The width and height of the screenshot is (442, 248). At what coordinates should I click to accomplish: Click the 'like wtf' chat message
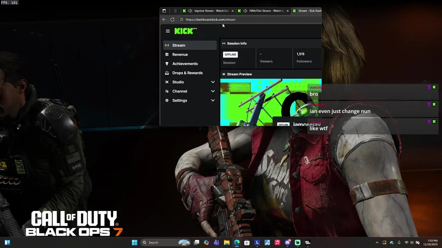click(x=319, y=128)
